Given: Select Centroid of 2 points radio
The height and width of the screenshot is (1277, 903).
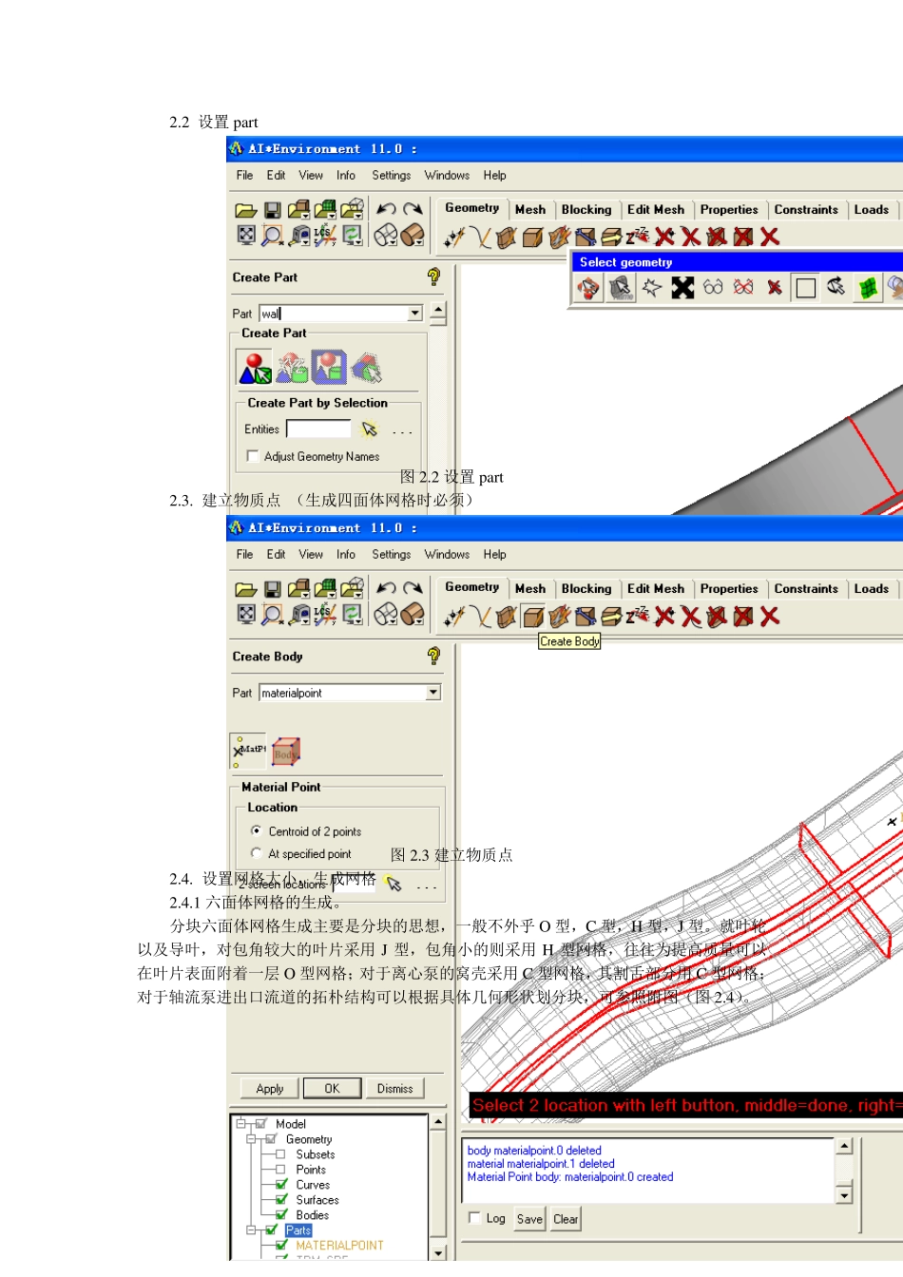Looking at the screenshot, I should [x=257, y=830].
